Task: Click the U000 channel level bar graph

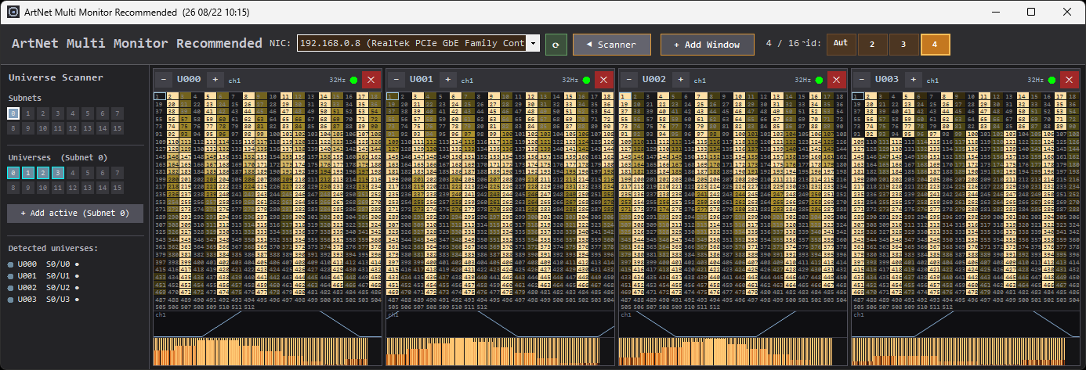Action: [266, 351]
